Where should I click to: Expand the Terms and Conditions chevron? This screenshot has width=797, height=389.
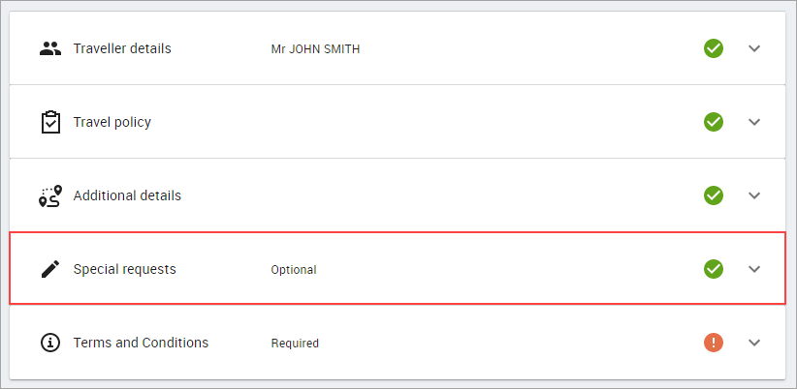754,343
